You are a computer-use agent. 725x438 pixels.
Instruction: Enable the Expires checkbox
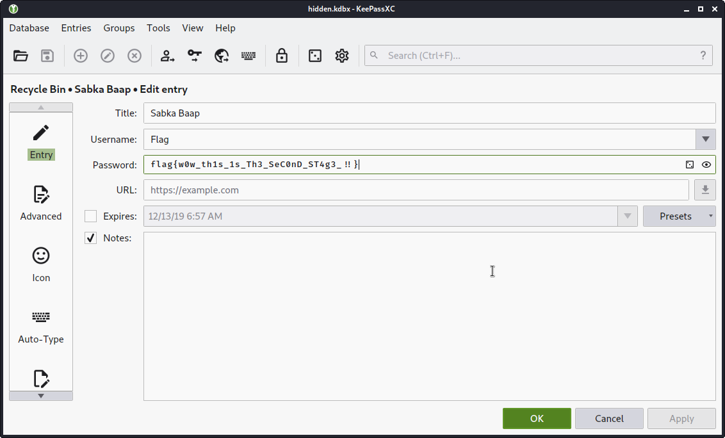(91, 216)
